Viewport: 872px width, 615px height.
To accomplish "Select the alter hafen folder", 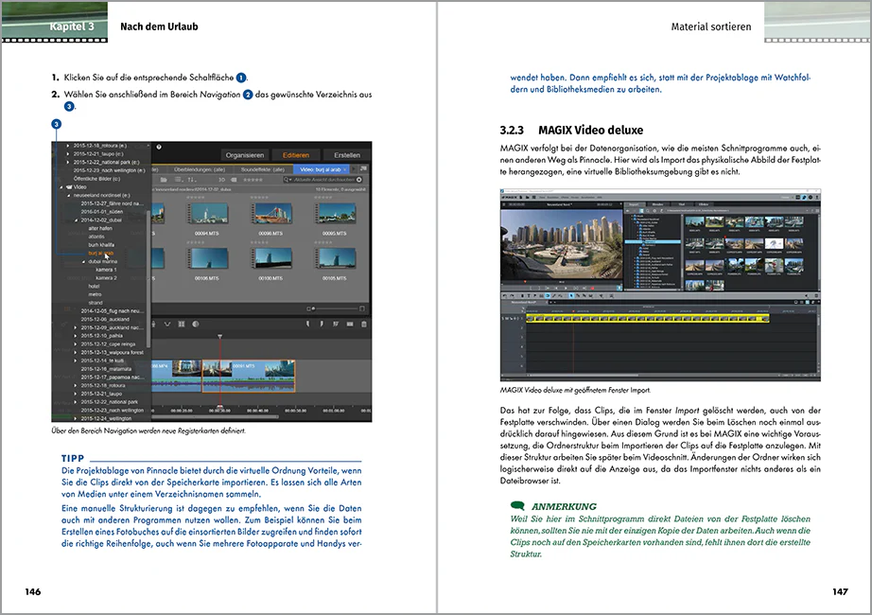I will pos(100,228).
